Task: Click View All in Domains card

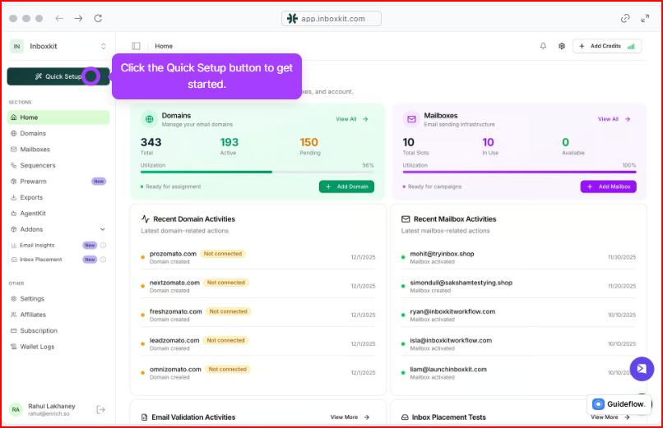Action: pyautogui.click(x=352, y=119)
